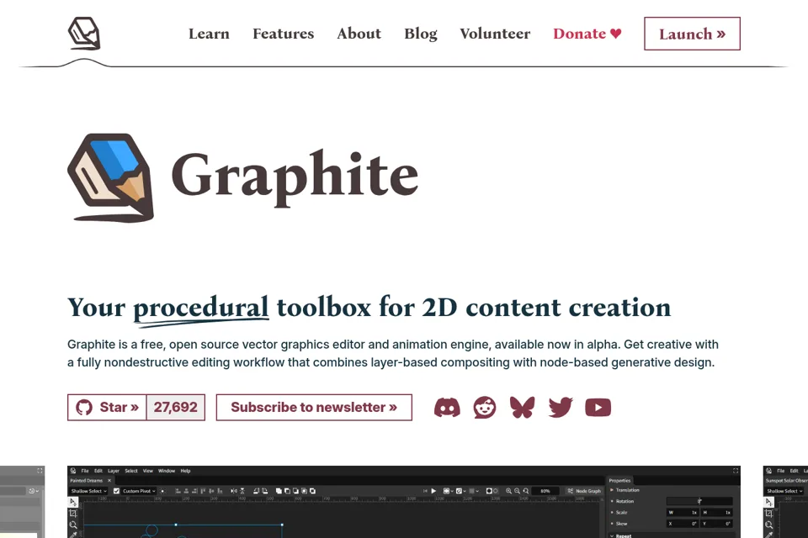Click the Rotation value field

tap(699, 501)
